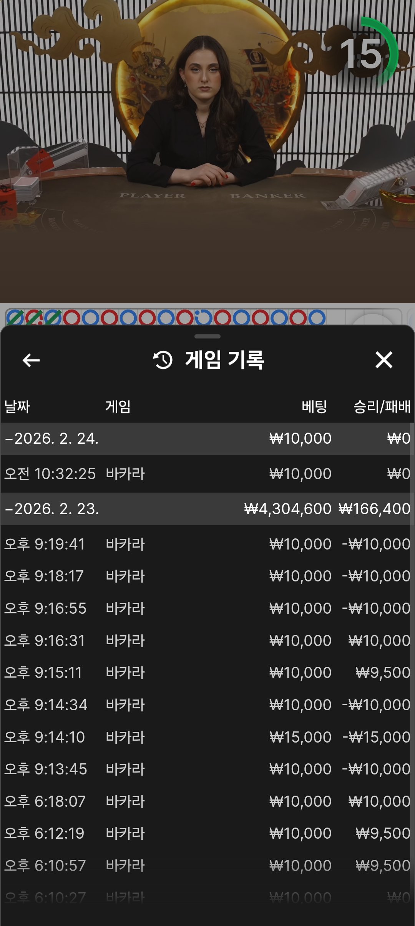Viewport: 415px width, 926px height.
Task: Open the 오후 9:15:11 game entry
Action: [x=207, y=673]
